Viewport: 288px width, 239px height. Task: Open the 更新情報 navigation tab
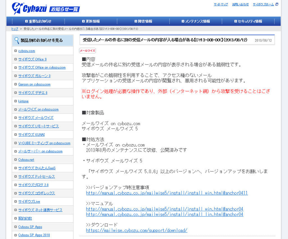pos(93,21)
